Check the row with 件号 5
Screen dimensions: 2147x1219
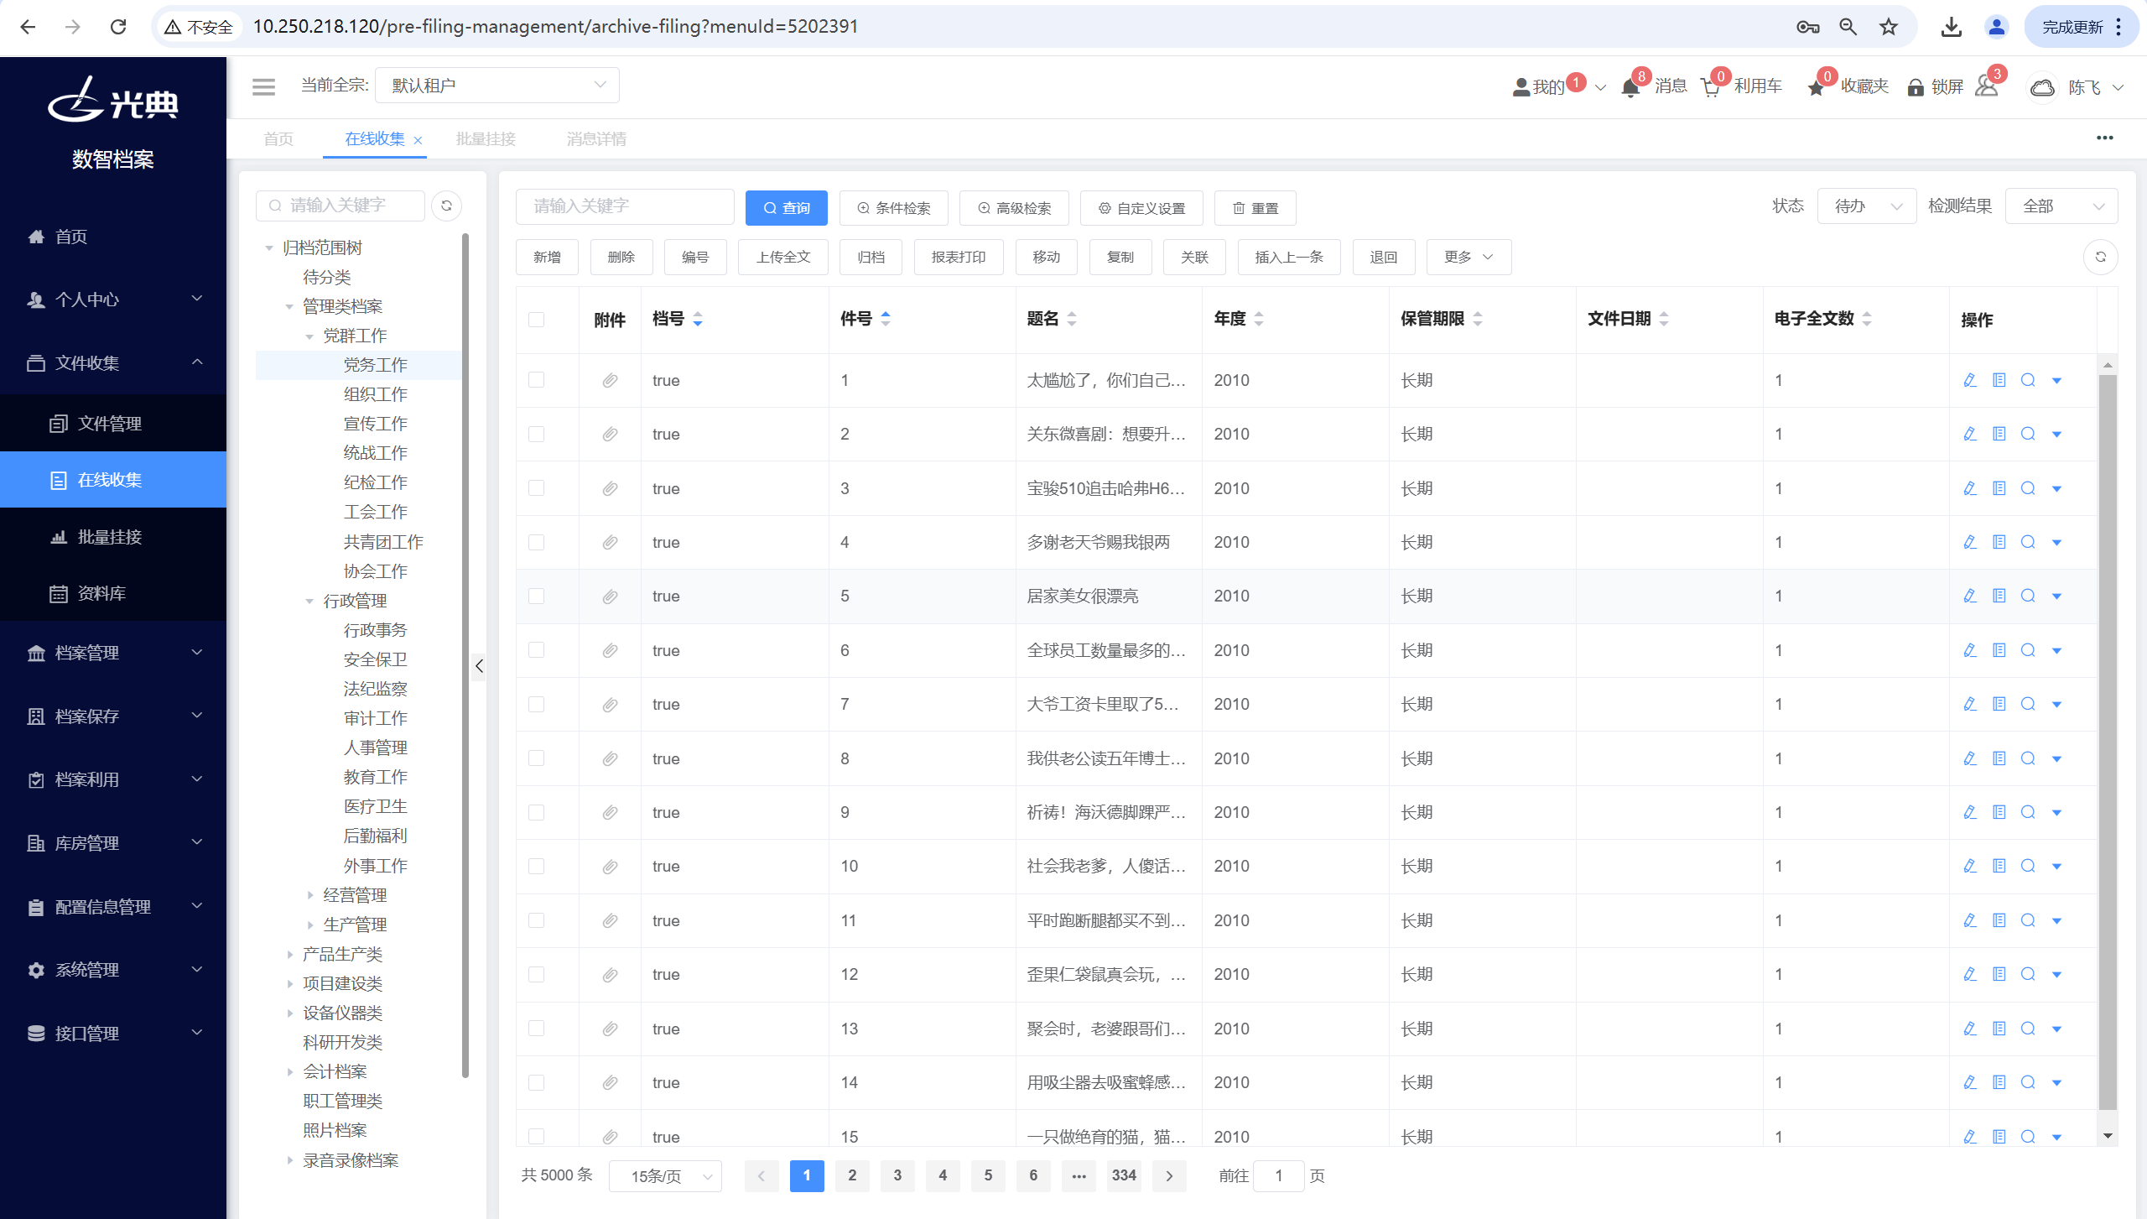[x=537, y=596]
